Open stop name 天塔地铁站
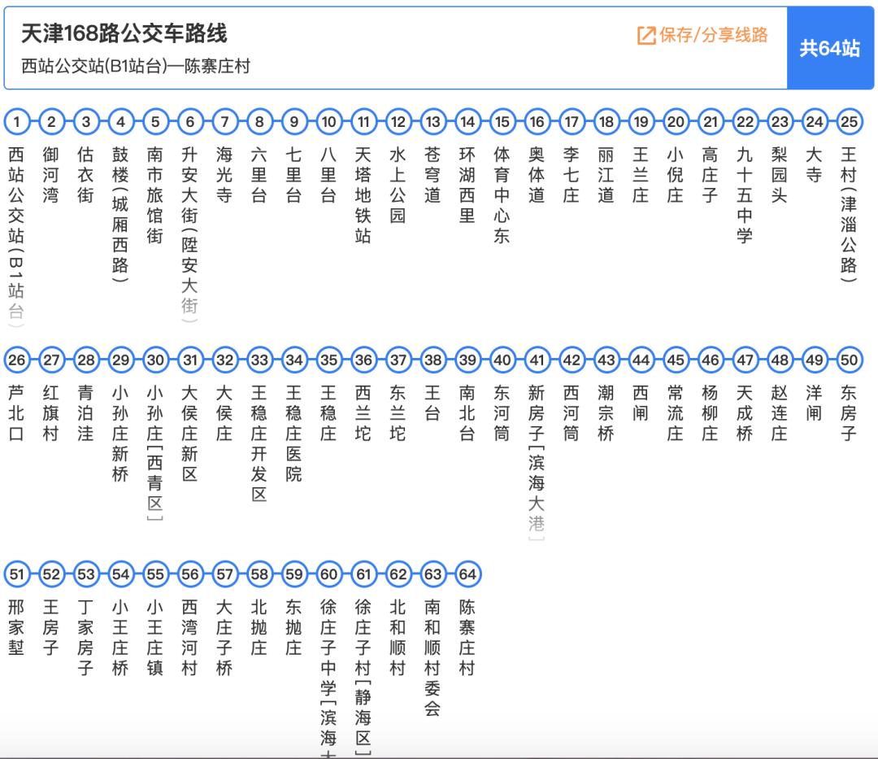This screenshot has width=878, height=759. (x=363, y=195)
